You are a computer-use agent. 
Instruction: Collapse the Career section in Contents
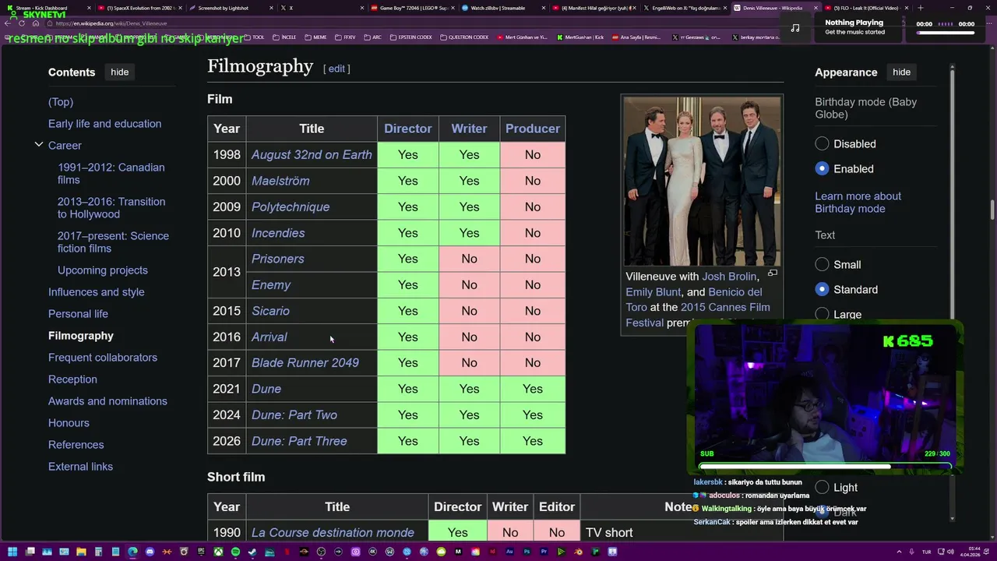[x=38, y=145]
